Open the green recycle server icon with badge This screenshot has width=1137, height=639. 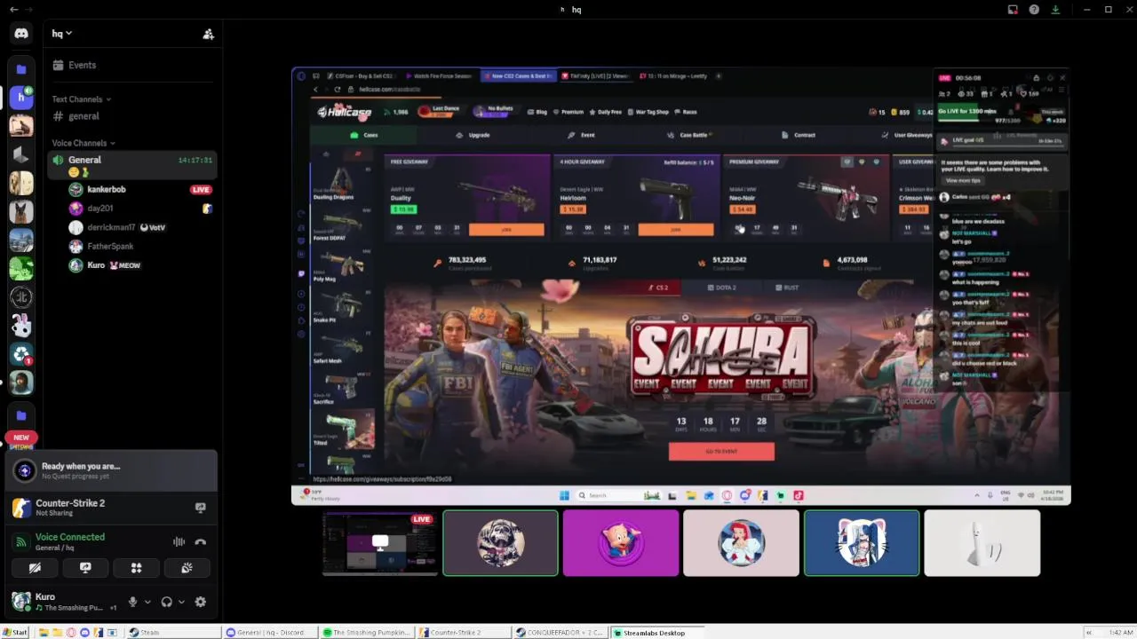(x=21, y=354)
